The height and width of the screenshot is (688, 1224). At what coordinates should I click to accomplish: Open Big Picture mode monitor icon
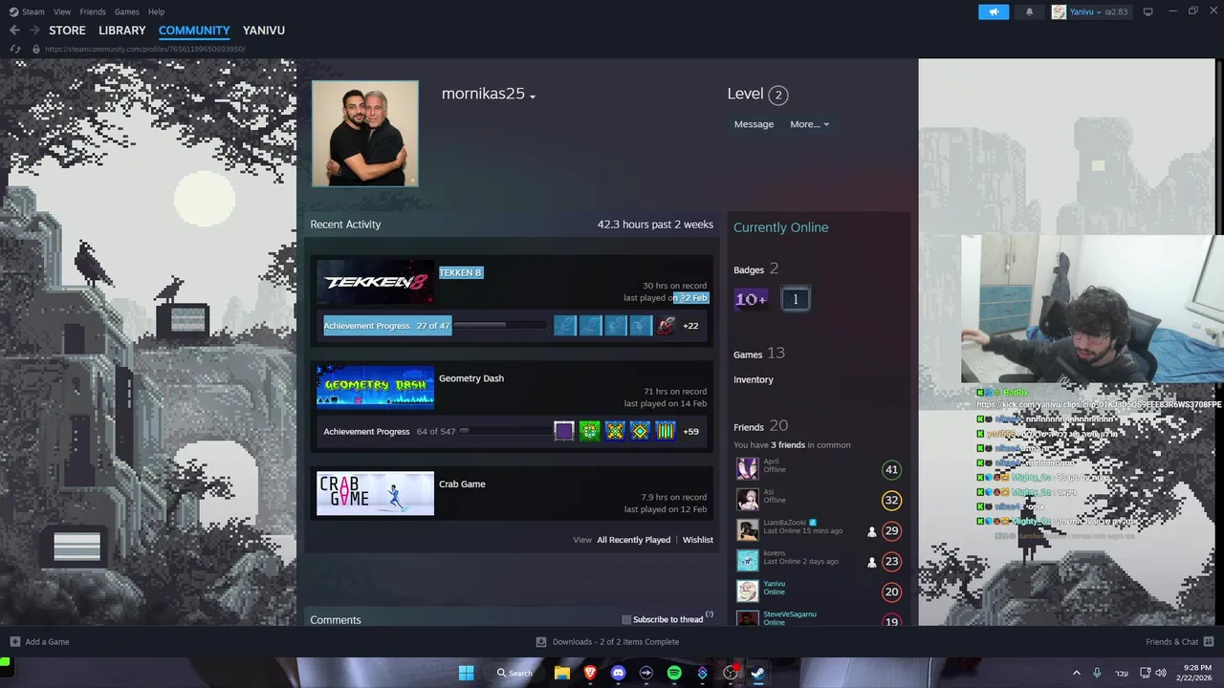point(1148,11)
